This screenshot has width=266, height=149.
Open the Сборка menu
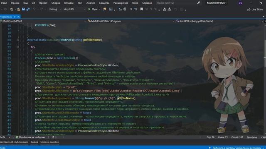point(56,3)
